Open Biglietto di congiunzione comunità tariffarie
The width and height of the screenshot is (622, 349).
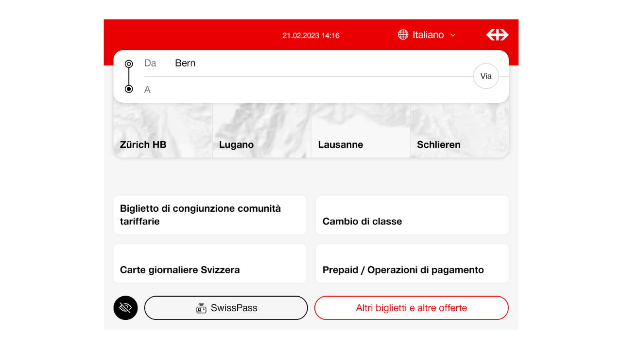click(209, 215)
